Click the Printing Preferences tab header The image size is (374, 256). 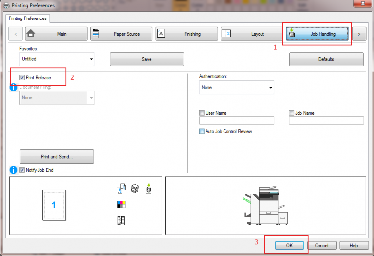coord(28,18)
